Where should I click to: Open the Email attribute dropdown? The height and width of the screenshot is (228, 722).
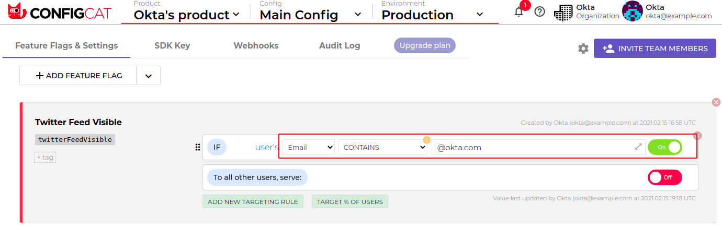[309, 147]
